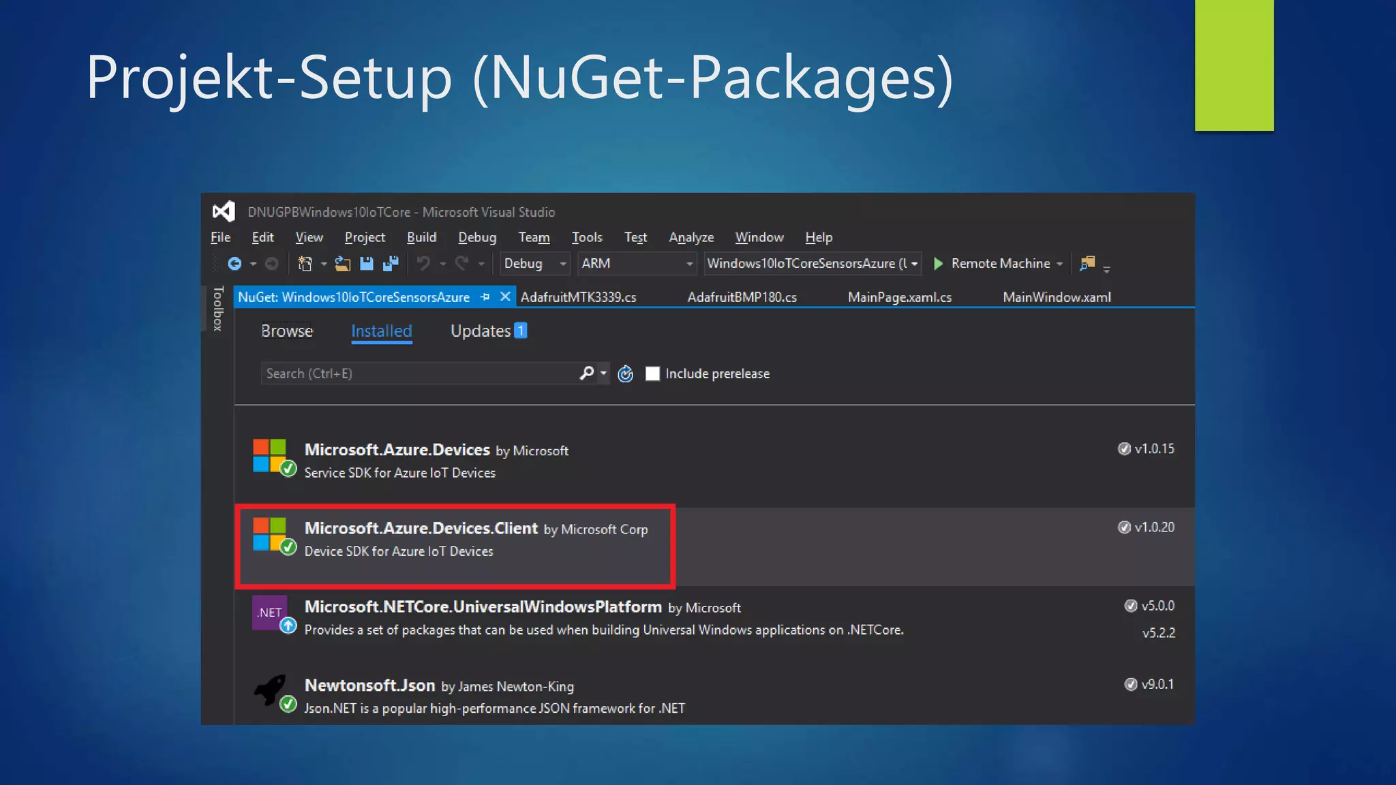Screen dimensions: 1396x785
Task: Click installed checkmark next to v5.0.0
Action: (x=1131, y=605)
